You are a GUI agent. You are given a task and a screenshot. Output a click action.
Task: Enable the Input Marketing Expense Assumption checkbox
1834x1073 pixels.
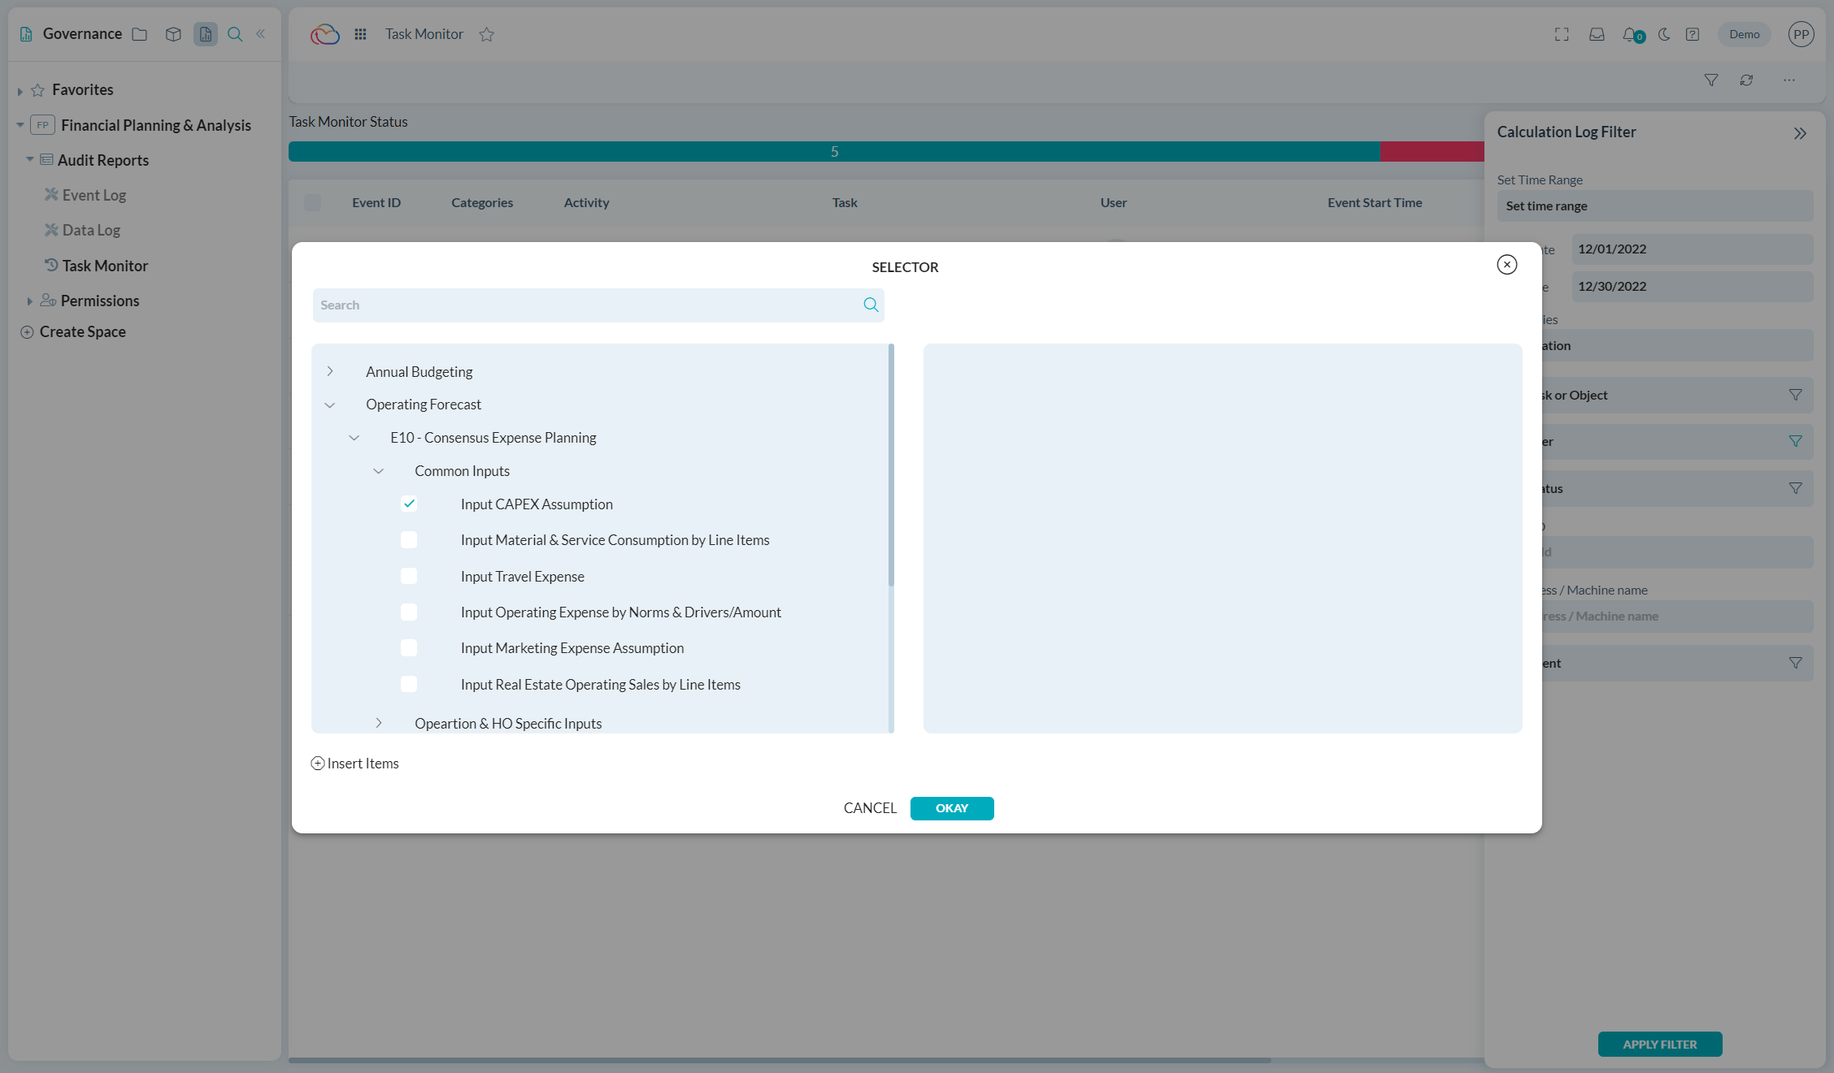click(x=409, y=647)
